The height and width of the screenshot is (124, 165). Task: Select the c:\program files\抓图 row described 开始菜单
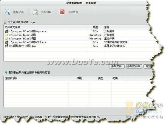coord(78,35)
